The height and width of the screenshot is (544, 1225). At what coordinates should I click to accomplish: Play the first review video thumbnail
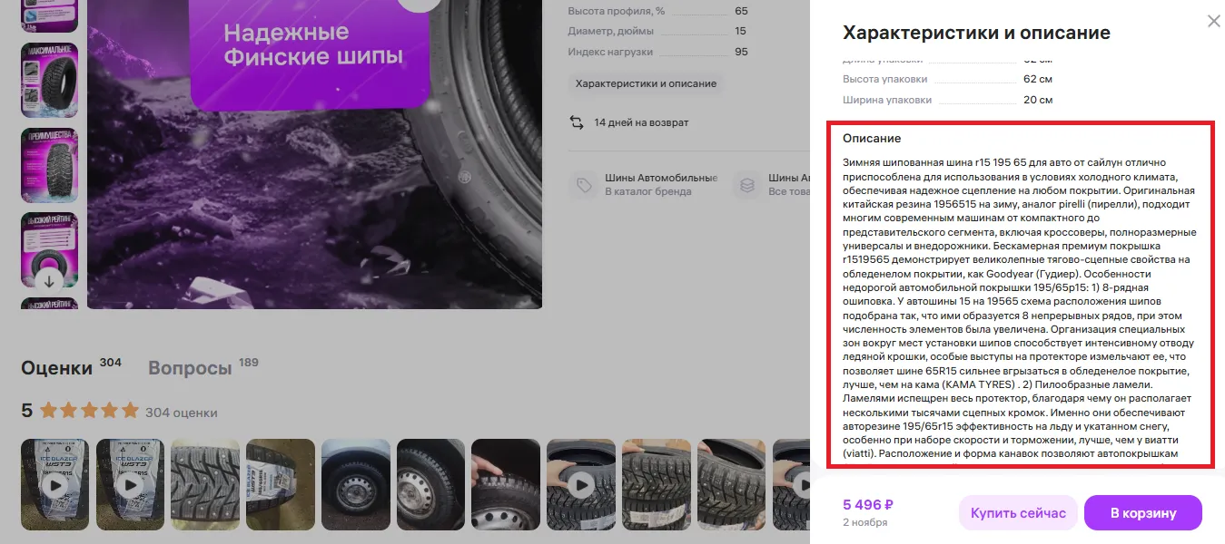point(55,484)
